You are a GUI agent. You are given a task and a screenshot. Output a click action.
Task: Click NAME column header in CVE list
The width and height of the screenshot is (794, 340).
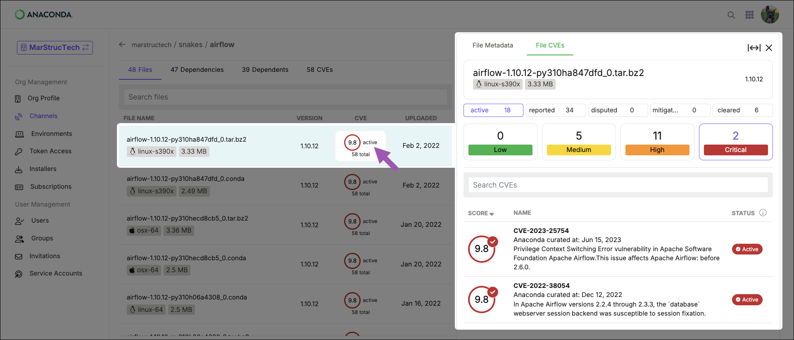click(522, 213)
